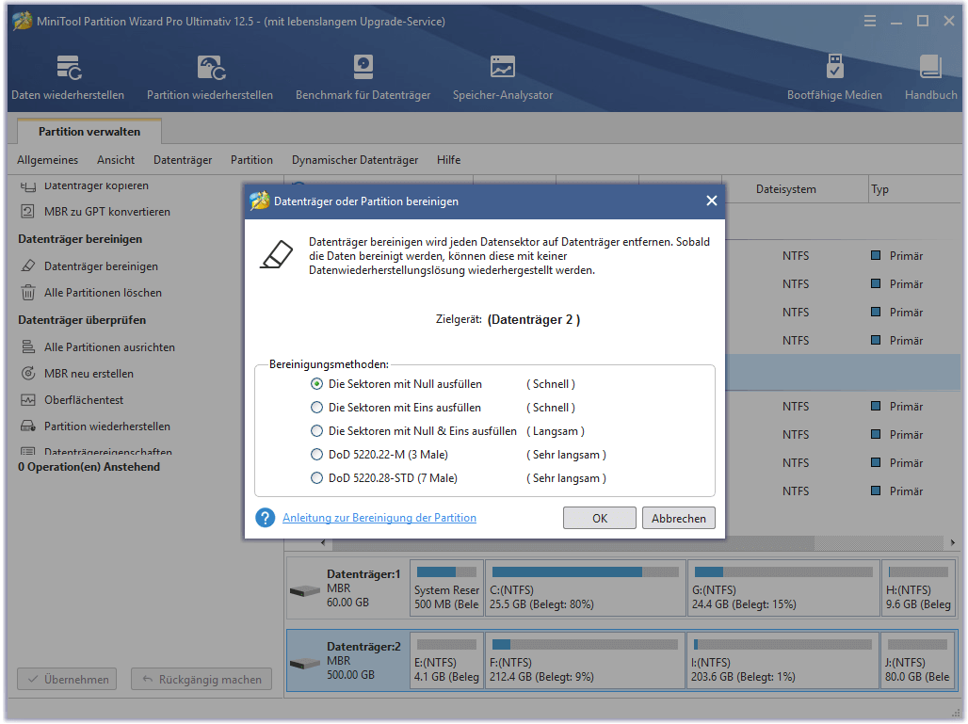Click the horizontal scrollbar left arrow
Image resolution: width=968 pixels, height=724 pixels.
coord(323,542)
